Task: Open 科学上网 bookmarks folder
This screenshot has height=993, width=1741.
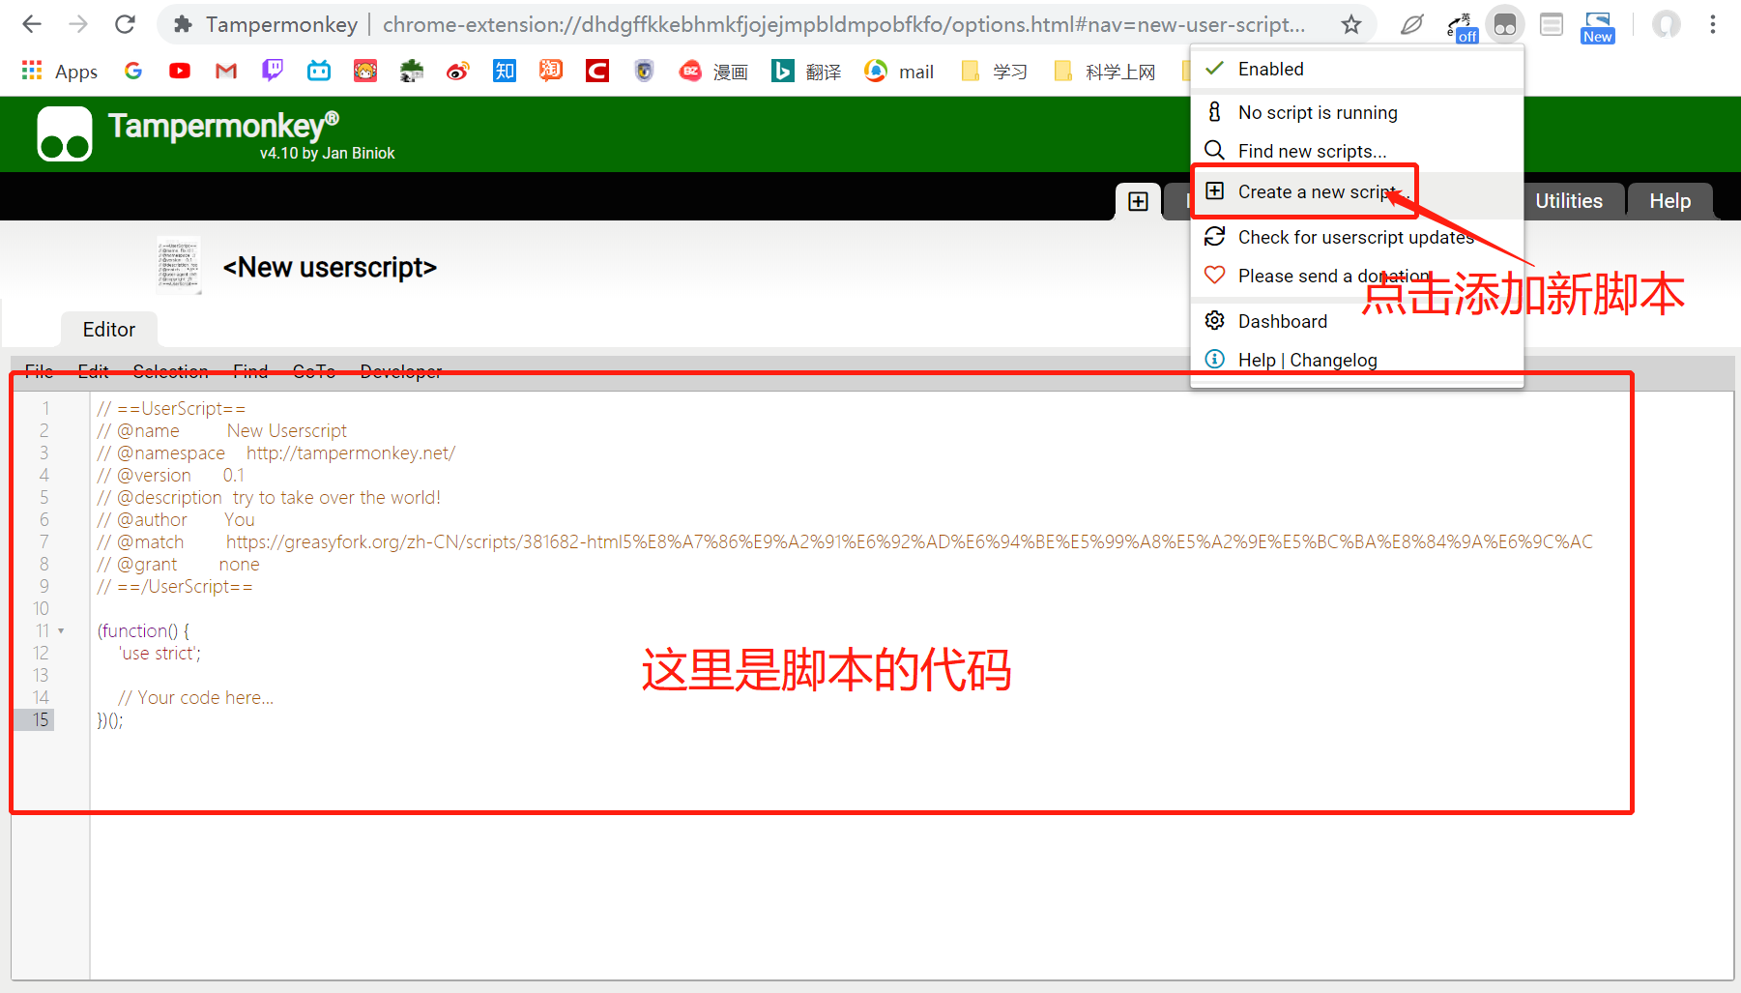Action: click(x=1105, y=71)
